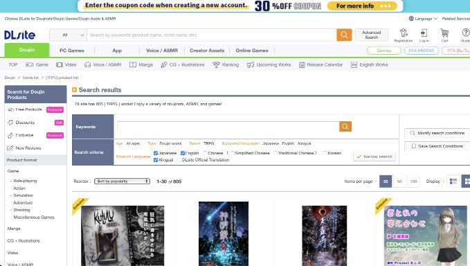Open the Simulation category link

[24, 195]
